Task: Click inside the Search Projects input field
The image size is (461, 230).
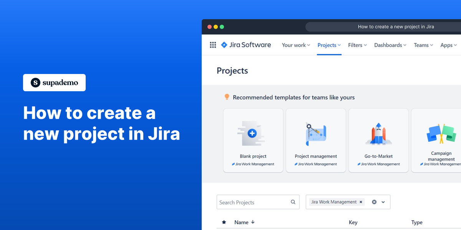Action: pos(250,202)
